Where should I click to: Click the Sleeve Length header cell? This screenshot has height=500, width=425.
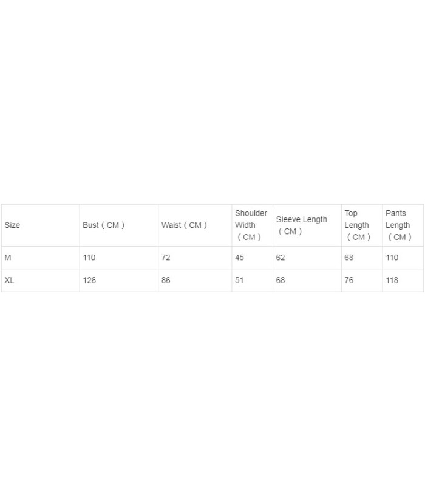point(307,225)
